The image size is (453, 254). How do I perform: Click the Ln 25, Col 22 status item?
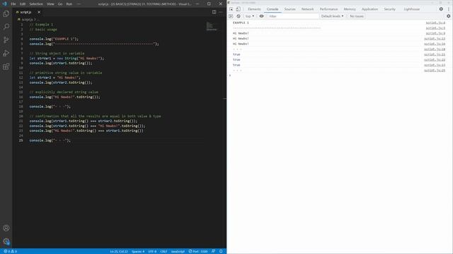[x=119, y=251]
